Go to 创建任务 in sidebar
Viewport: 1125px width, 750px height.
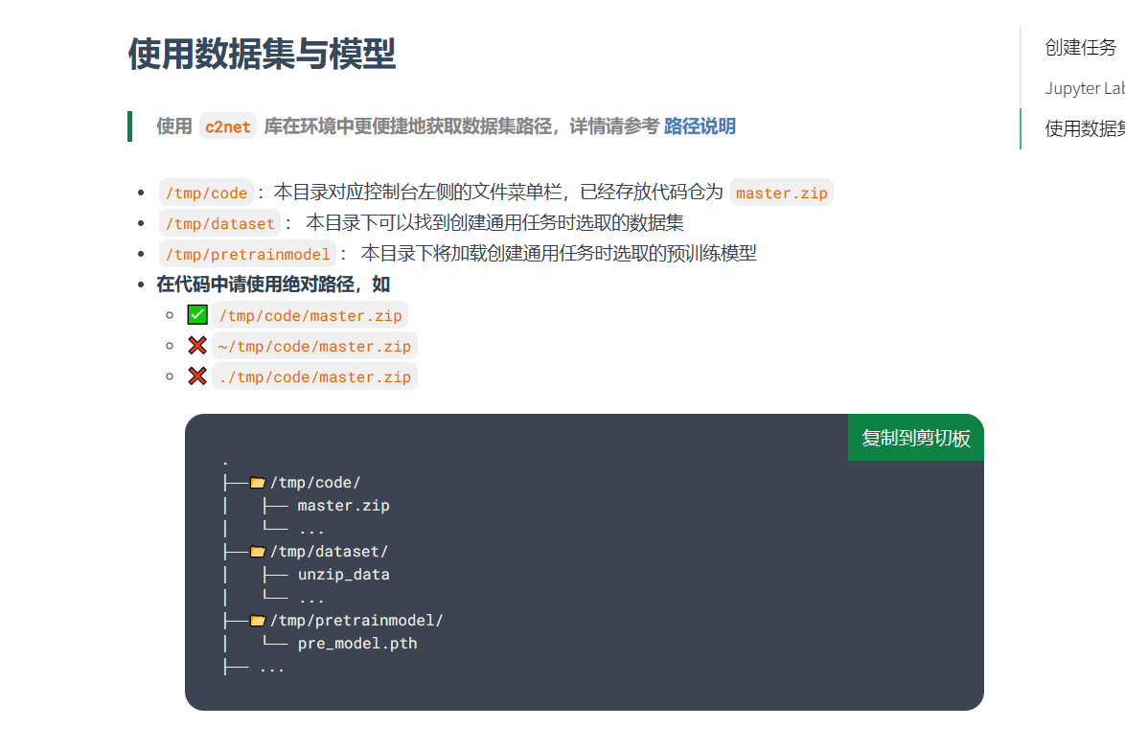1081,47
